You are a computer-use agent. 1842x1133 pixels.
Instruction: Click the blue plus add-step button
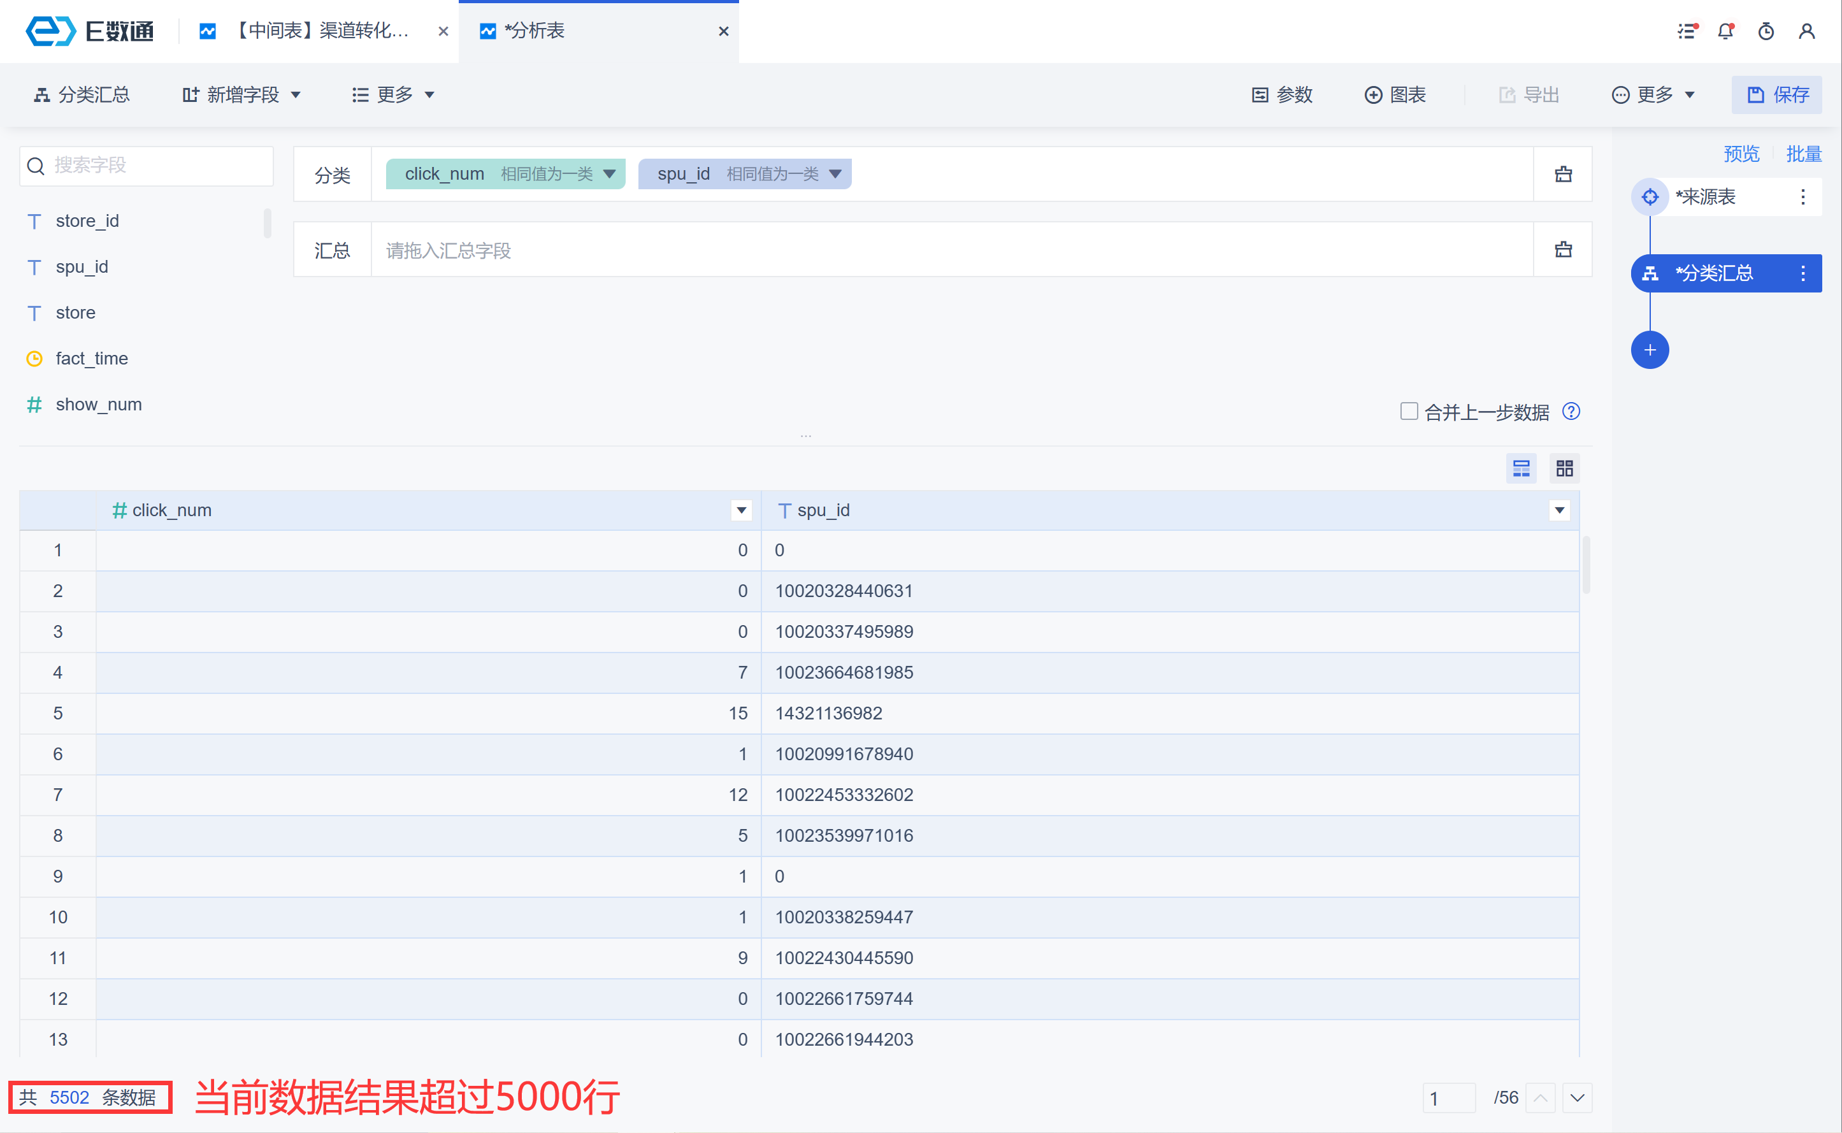[1650, 350]
